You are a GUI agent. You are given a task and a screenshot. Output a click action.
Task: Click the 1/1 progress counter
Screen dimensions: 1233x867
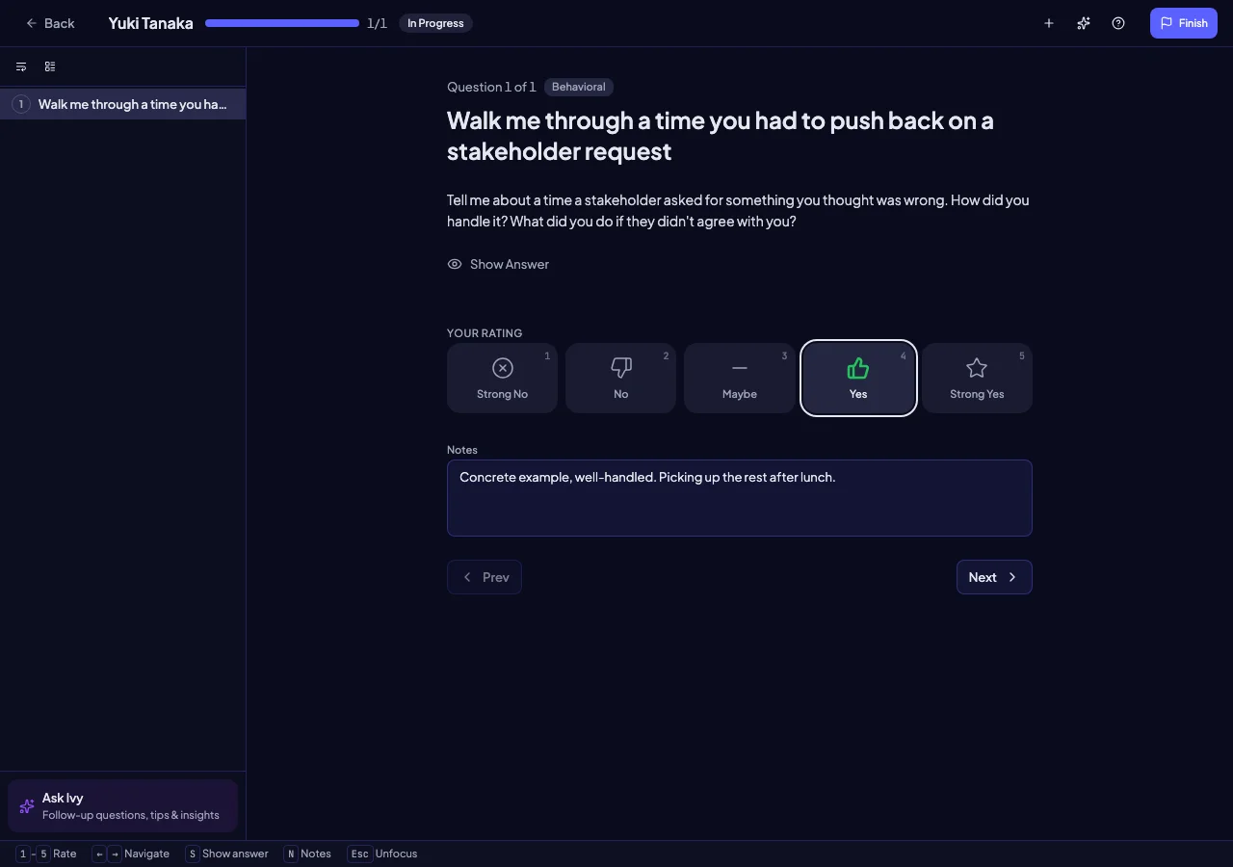tap(377, 23)
